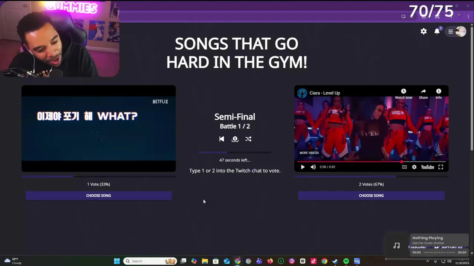Screen dimensions: 474x266
Task: Open Microsoft Store from the taskbar
Action: [x=216, y=261]
